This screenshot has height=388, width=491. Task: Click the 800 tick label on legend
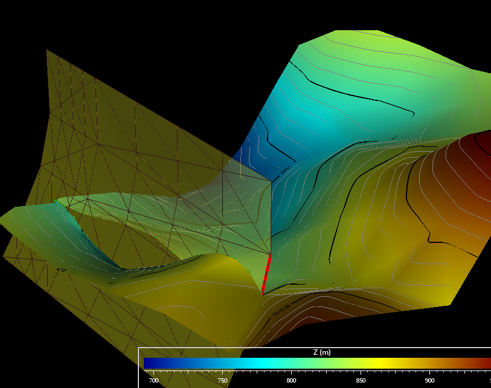click(292, 381)
